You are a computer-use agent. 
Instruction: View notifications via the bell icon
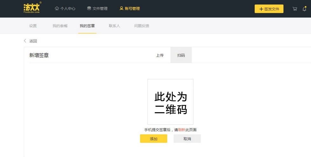[x=304, y=9]
